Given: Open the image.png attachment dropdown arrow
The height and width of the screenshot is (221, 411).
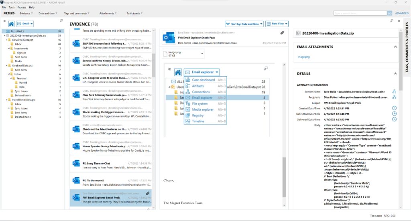Looking at the screenshot, I should (202, 54).
